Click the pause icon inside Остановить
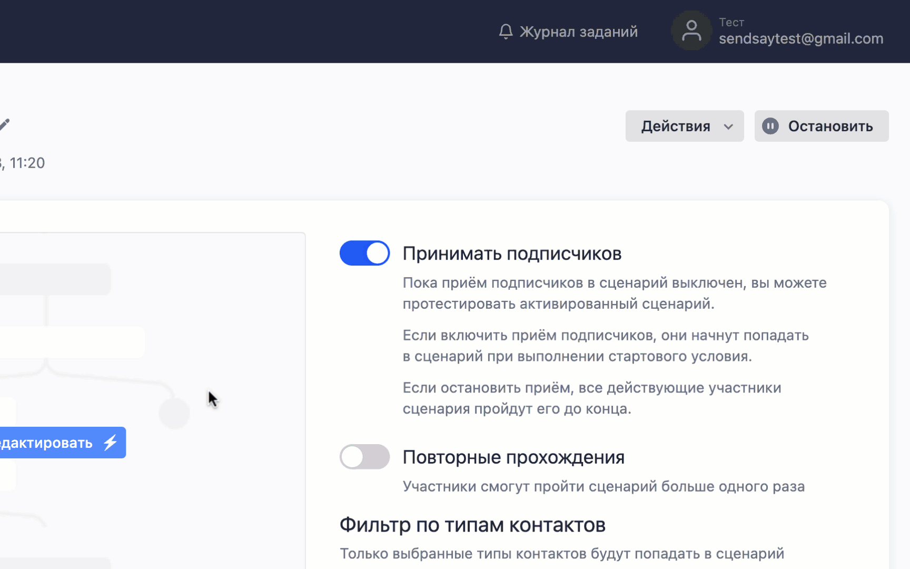 click(770, 126)
